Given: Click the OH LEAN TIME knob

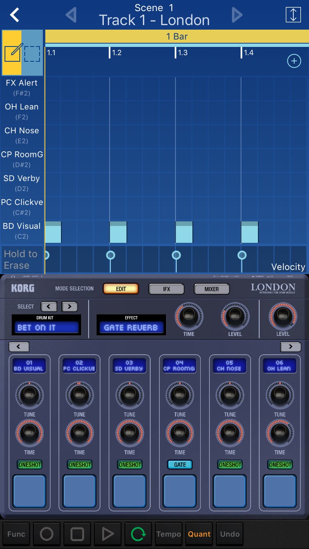Looking at the screenshot, I should point(280,433).
